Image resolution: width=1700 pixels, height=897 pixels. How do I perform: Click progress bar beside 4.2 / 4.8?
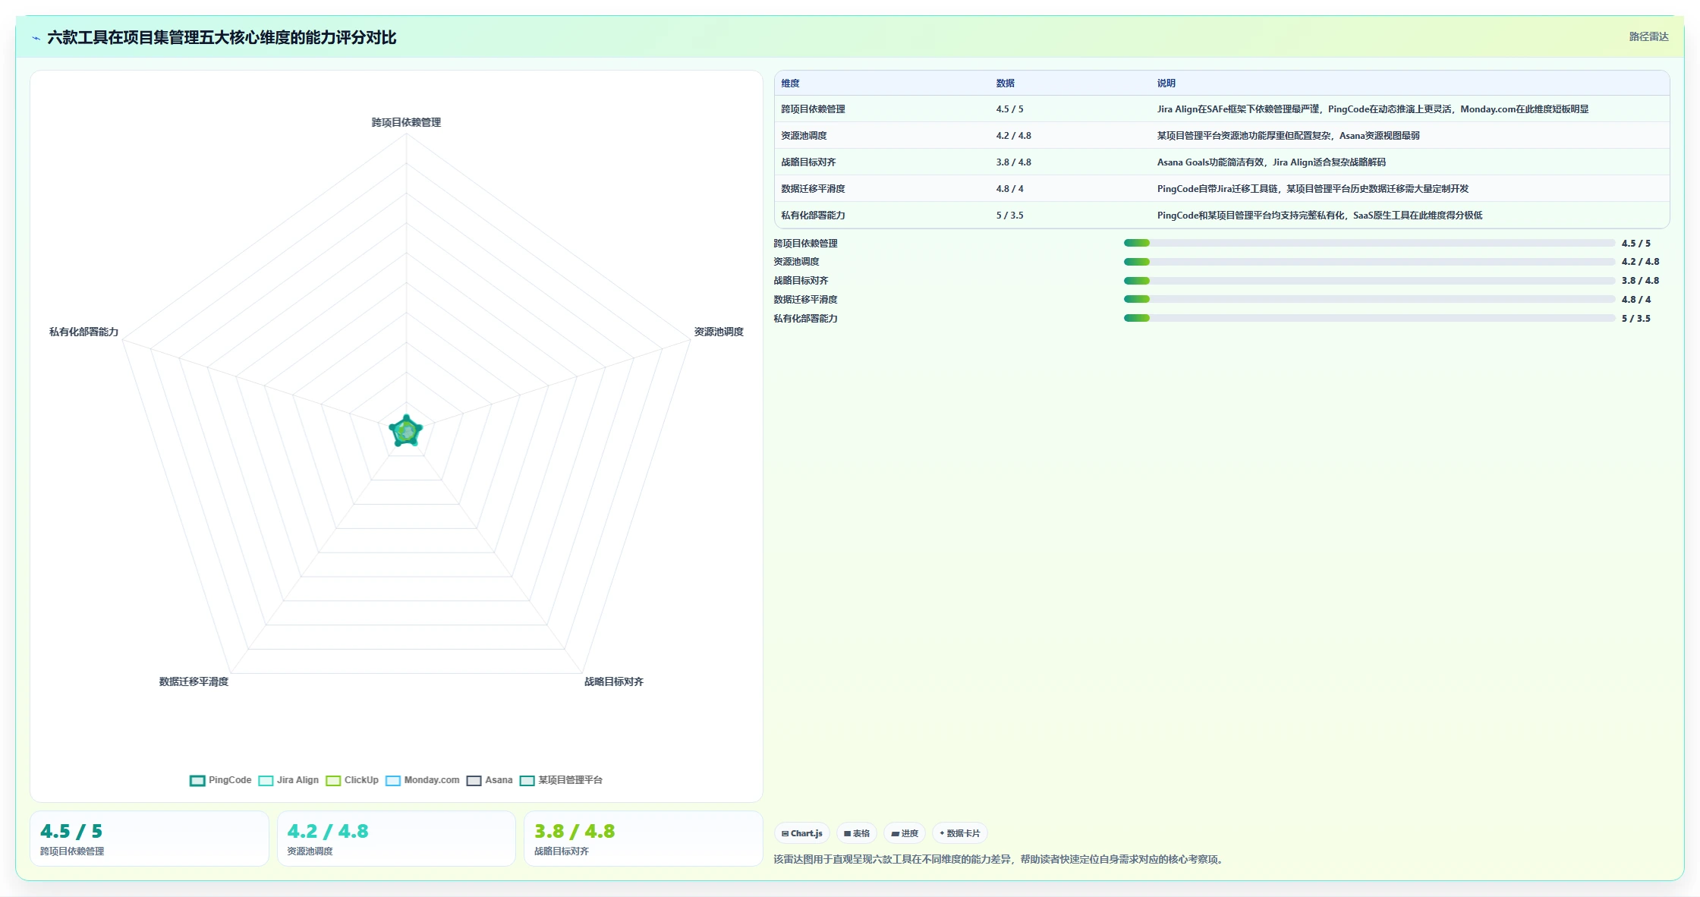(x=1369, y=262)
